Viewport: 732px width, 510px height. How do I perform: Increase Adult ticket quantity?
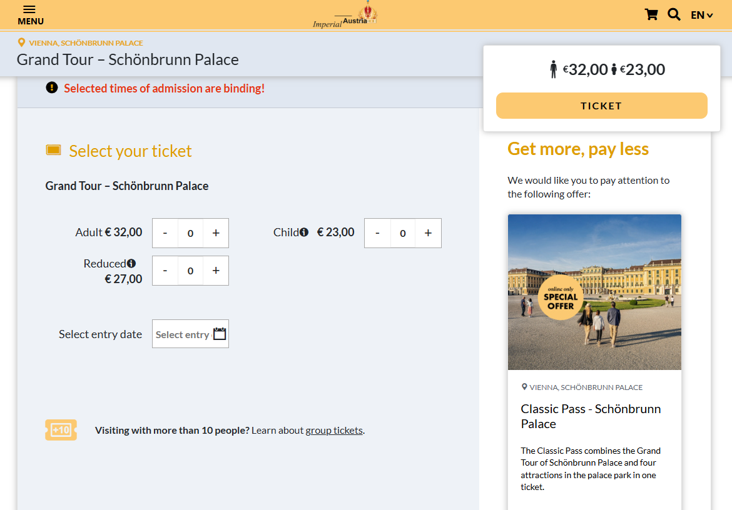(216, 233)
